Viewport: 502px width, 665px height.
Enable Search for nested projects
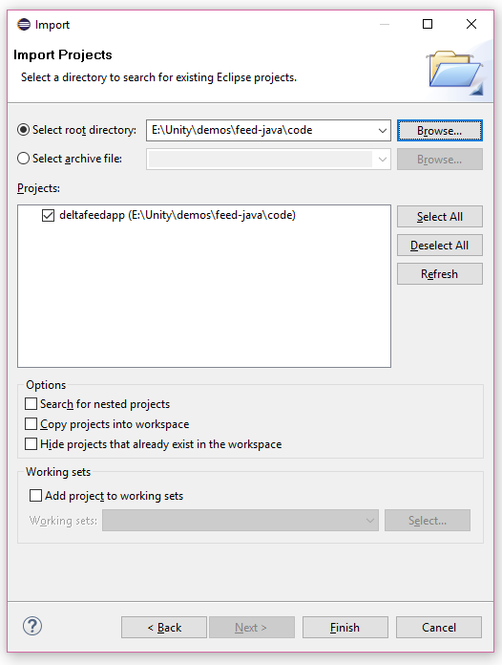coord(31,404)
